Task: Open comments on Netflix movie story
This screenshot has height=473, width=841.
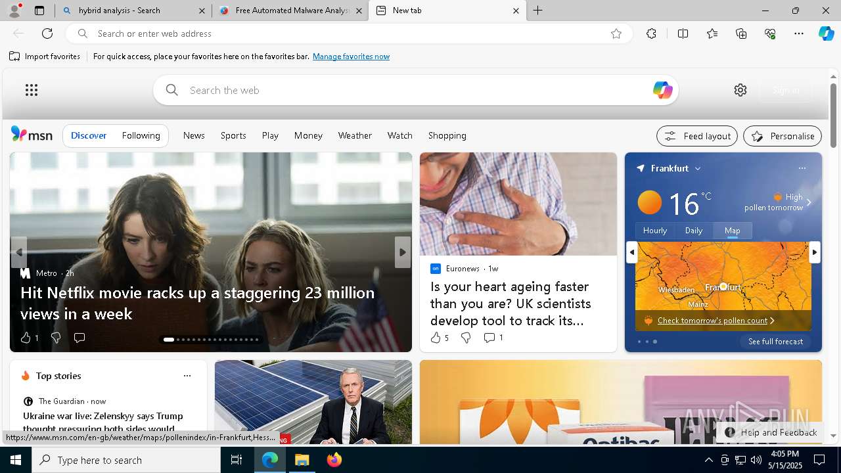Action: (x=80, y=338)
